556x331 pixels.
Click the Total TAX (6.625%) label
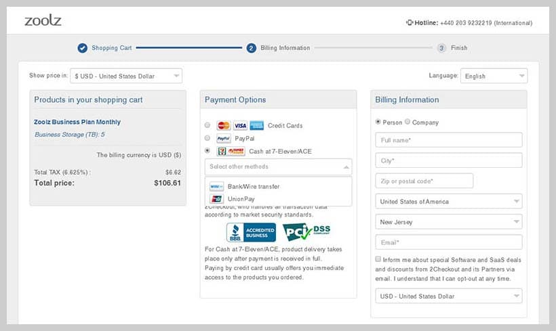62,173
